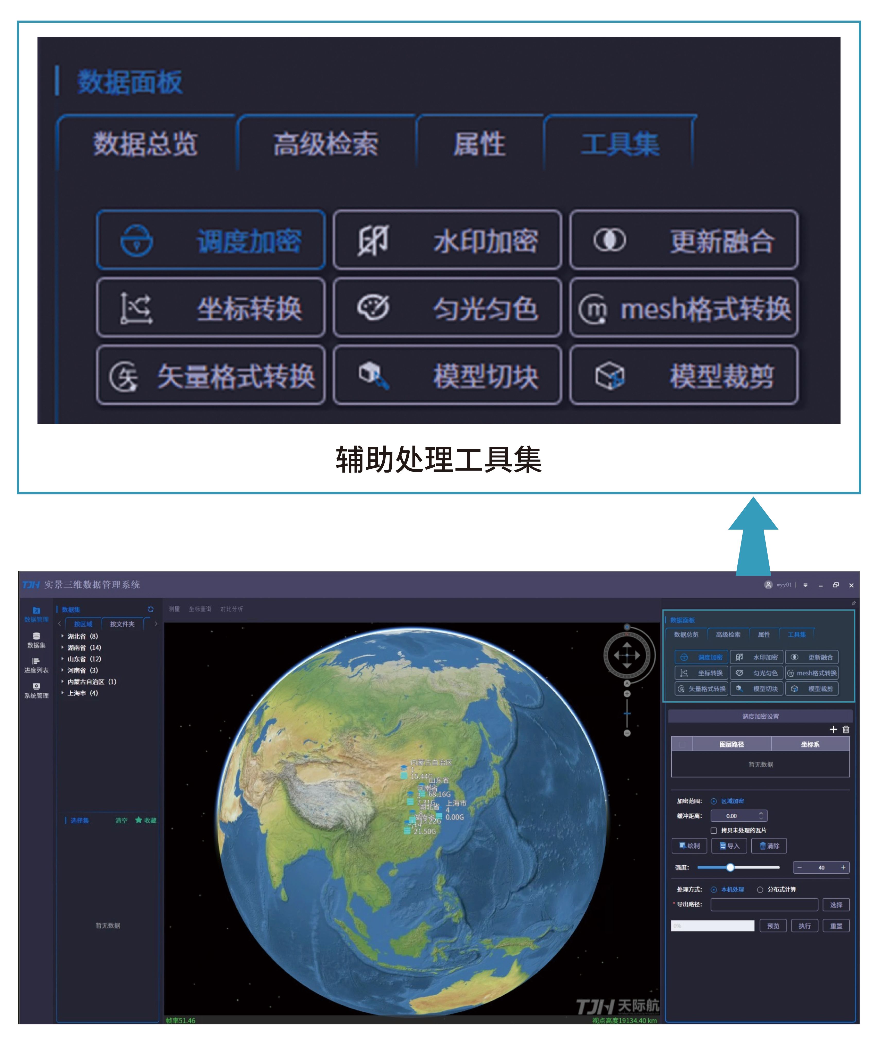Select the 区域加密 encryption range option
Screen dimensions: 878x1045
[714, 802]
